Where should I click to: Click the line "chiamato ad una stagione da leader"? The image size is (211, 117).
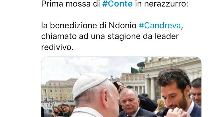(x=110, y=36)
